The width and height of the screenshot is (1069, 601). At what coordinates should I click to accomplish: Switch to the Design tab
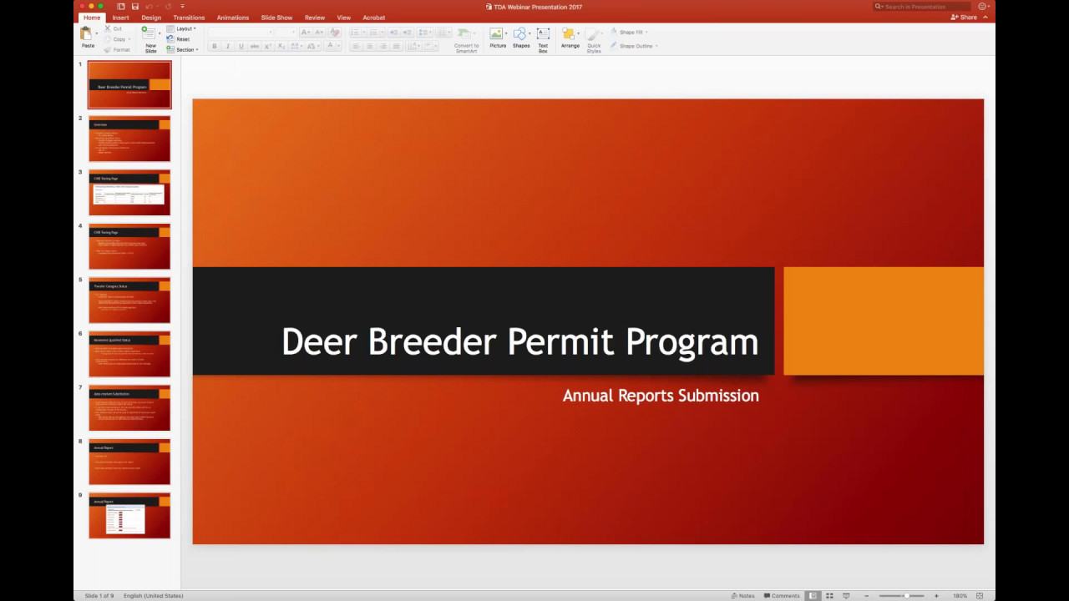pos(151,18)
